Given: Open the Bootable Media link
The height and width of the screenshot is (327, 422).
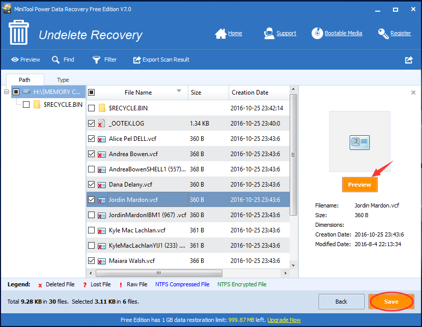Looking at the screenshot, I should point(343,34).
